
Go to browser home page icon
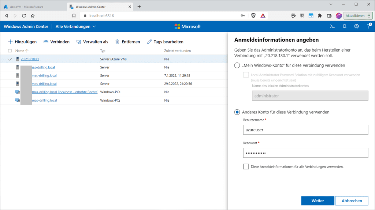(x=33, y=16)
